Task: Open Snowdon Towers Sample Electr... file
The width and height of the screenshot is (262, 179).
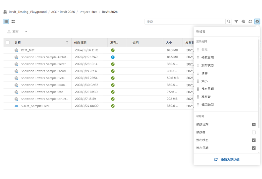Action: (44, 64)
